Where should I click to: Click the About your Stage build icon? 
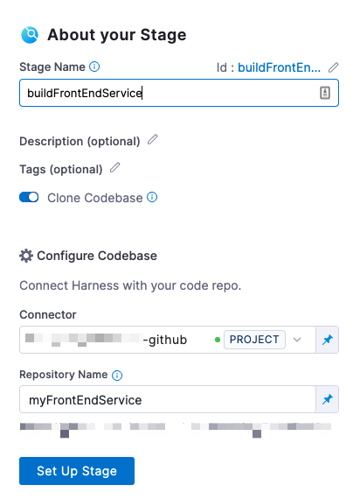click(x=30, y=35)
